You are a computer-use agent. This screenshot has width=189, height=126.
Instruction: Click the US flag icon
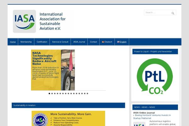click(118, 42)
